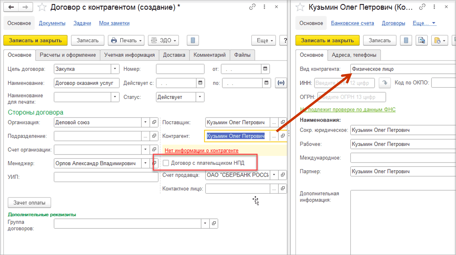
Task: Switch to Учетная информация tab
Action: point(129,55)
